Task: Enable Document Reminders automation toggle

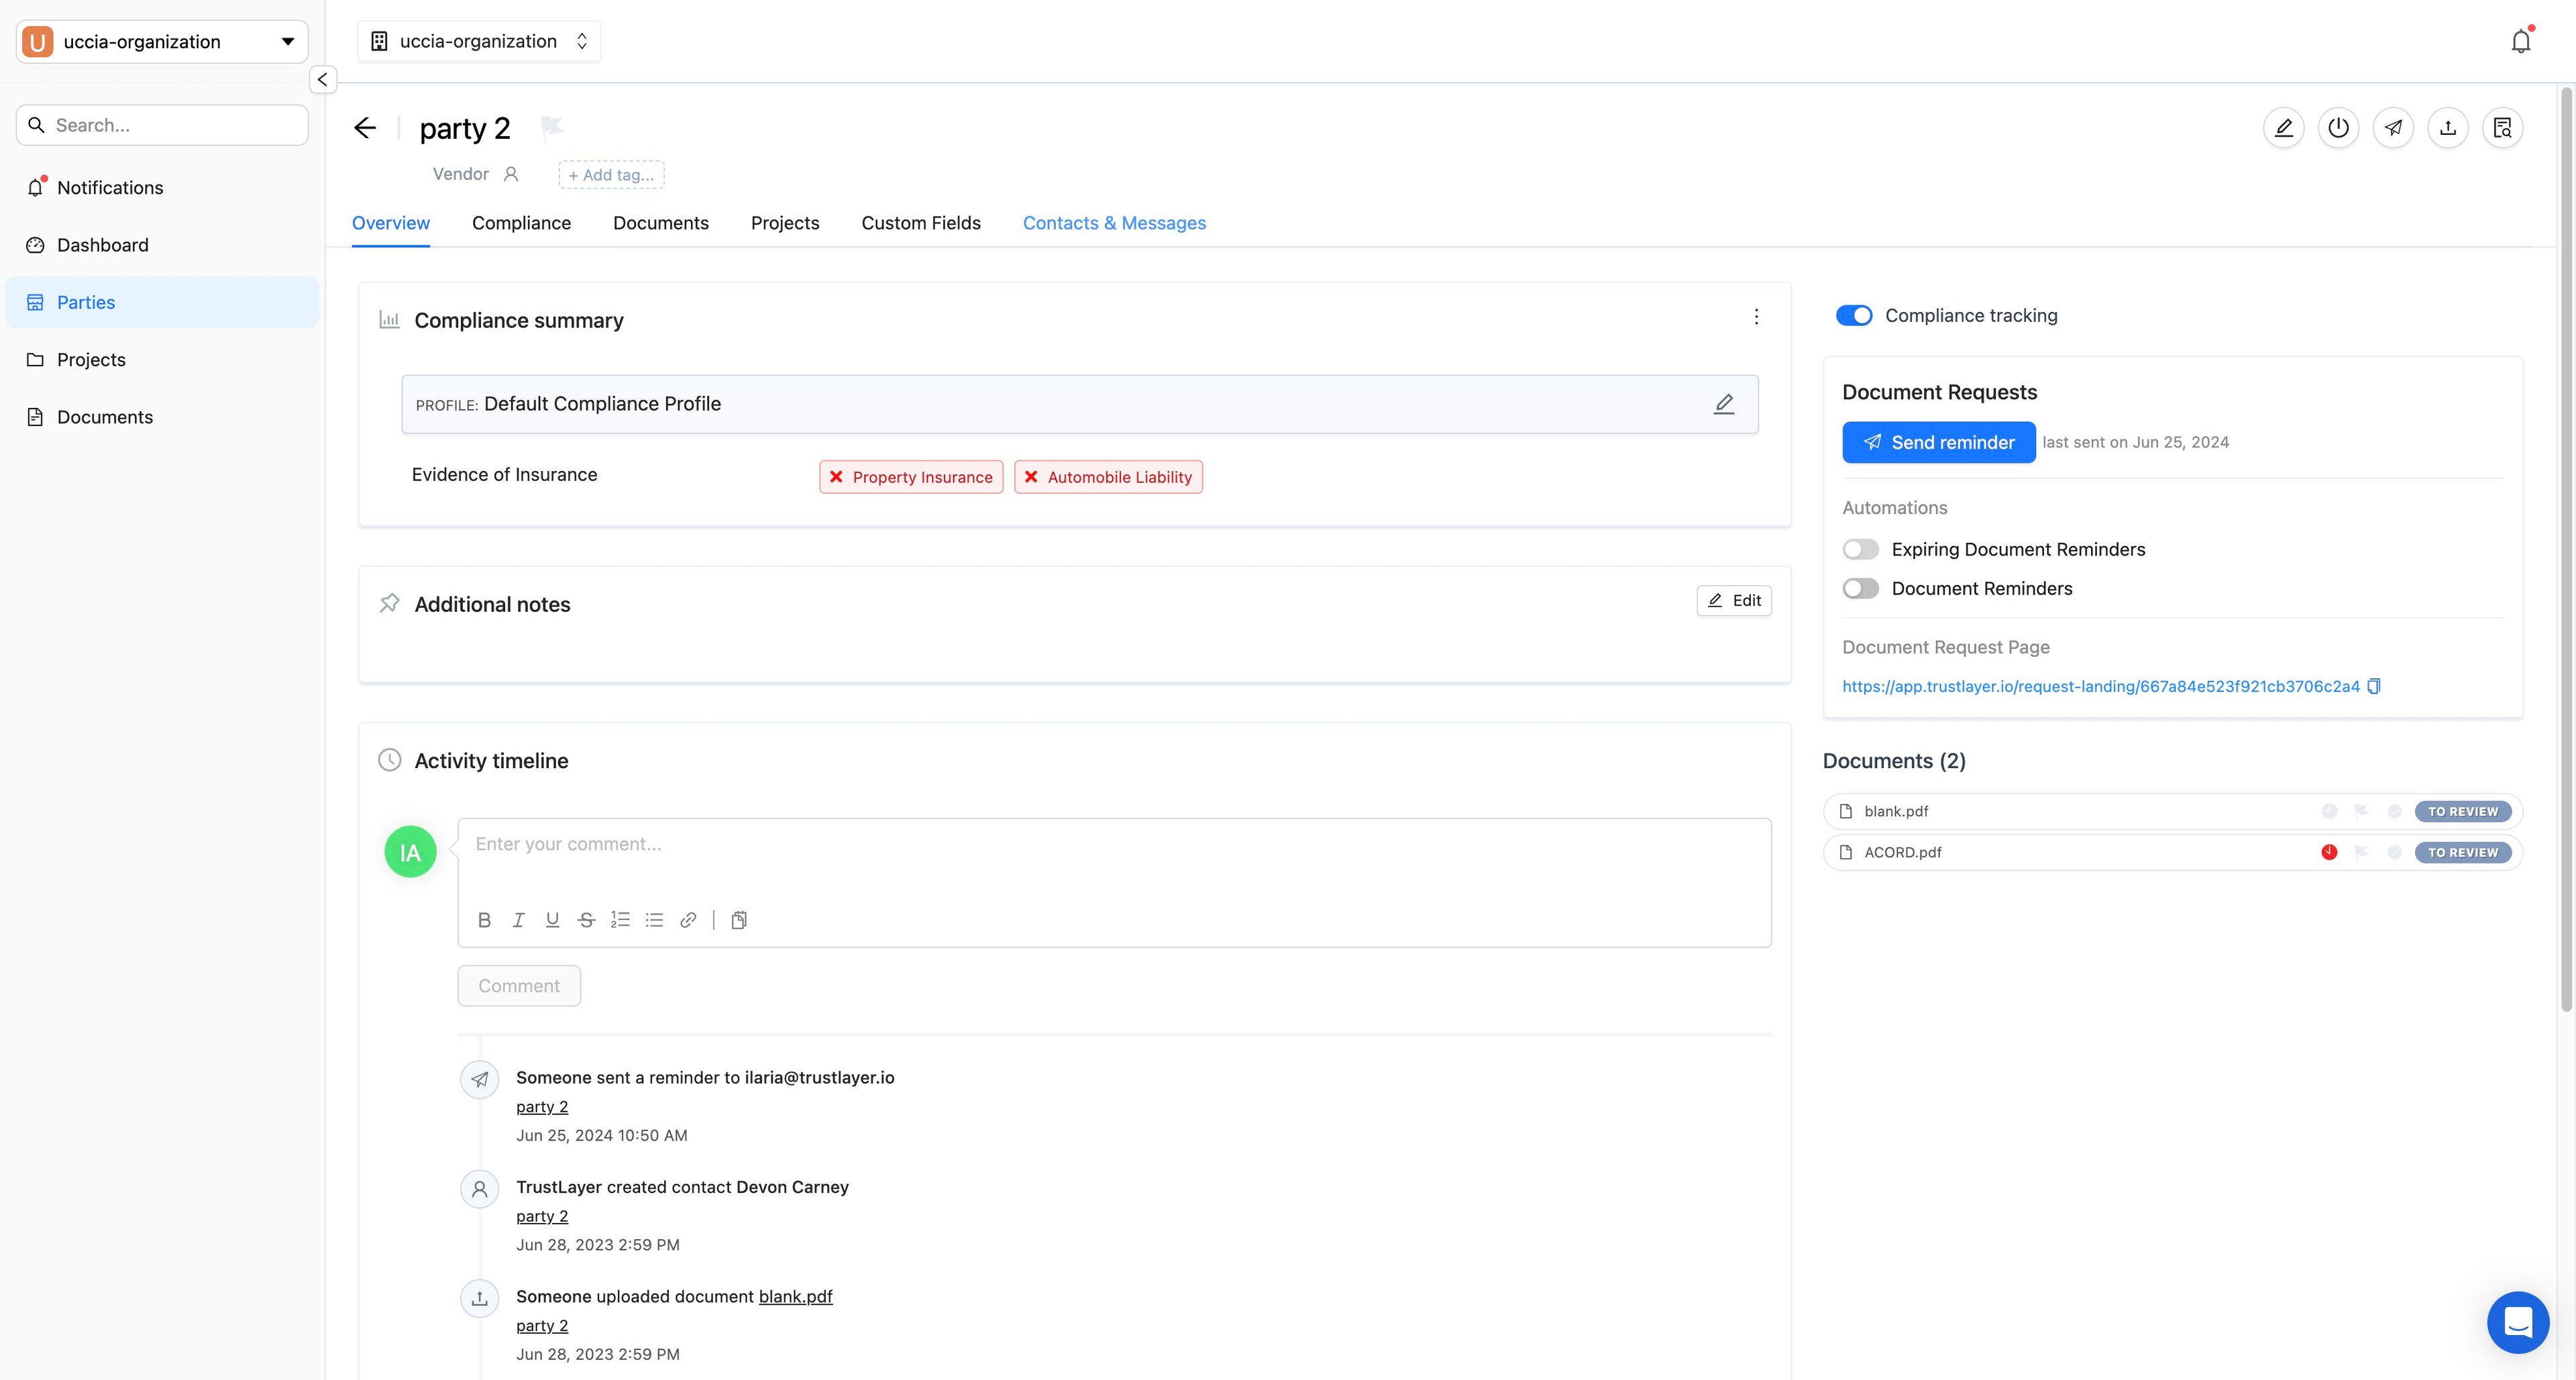Action: point(1860,589)
